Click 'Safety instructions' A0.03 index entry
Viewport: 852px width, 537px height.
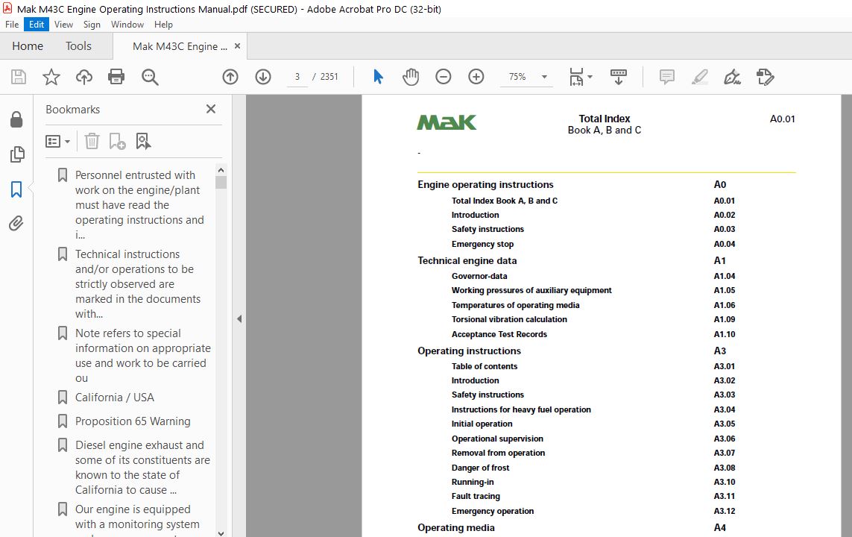487,230
